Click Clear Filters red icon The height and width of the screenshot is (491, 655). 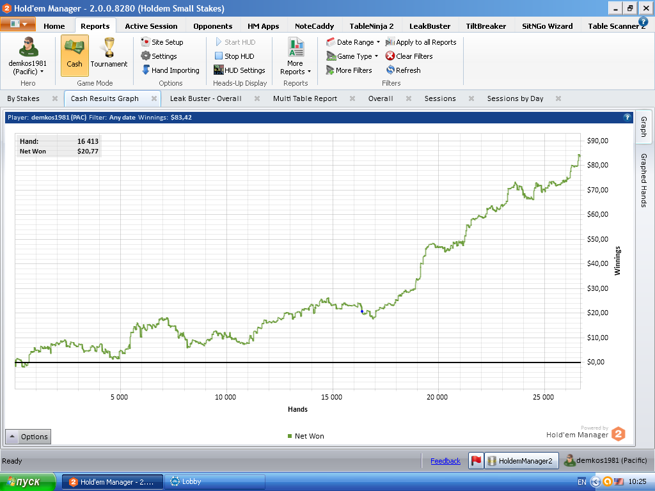pos(390,56)
